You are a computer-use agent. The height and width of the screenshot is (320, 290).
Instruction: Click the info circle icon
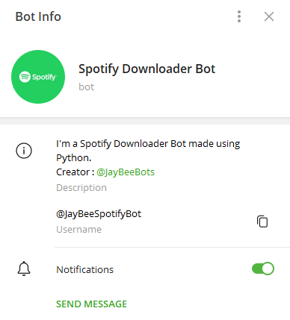click(x=24, y=151)
